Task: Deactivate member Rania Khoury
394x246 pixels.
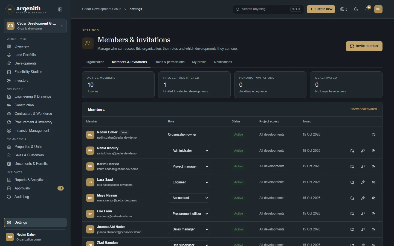Action: point(373,151)
